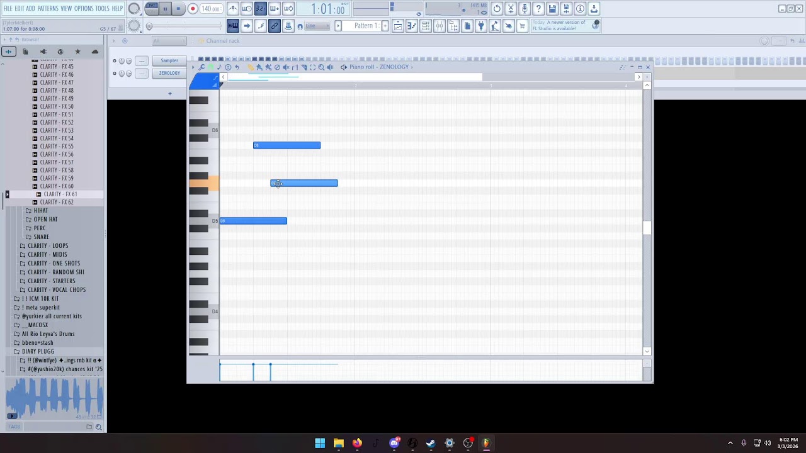Open the OPTIONS menu

click(84, 8)
